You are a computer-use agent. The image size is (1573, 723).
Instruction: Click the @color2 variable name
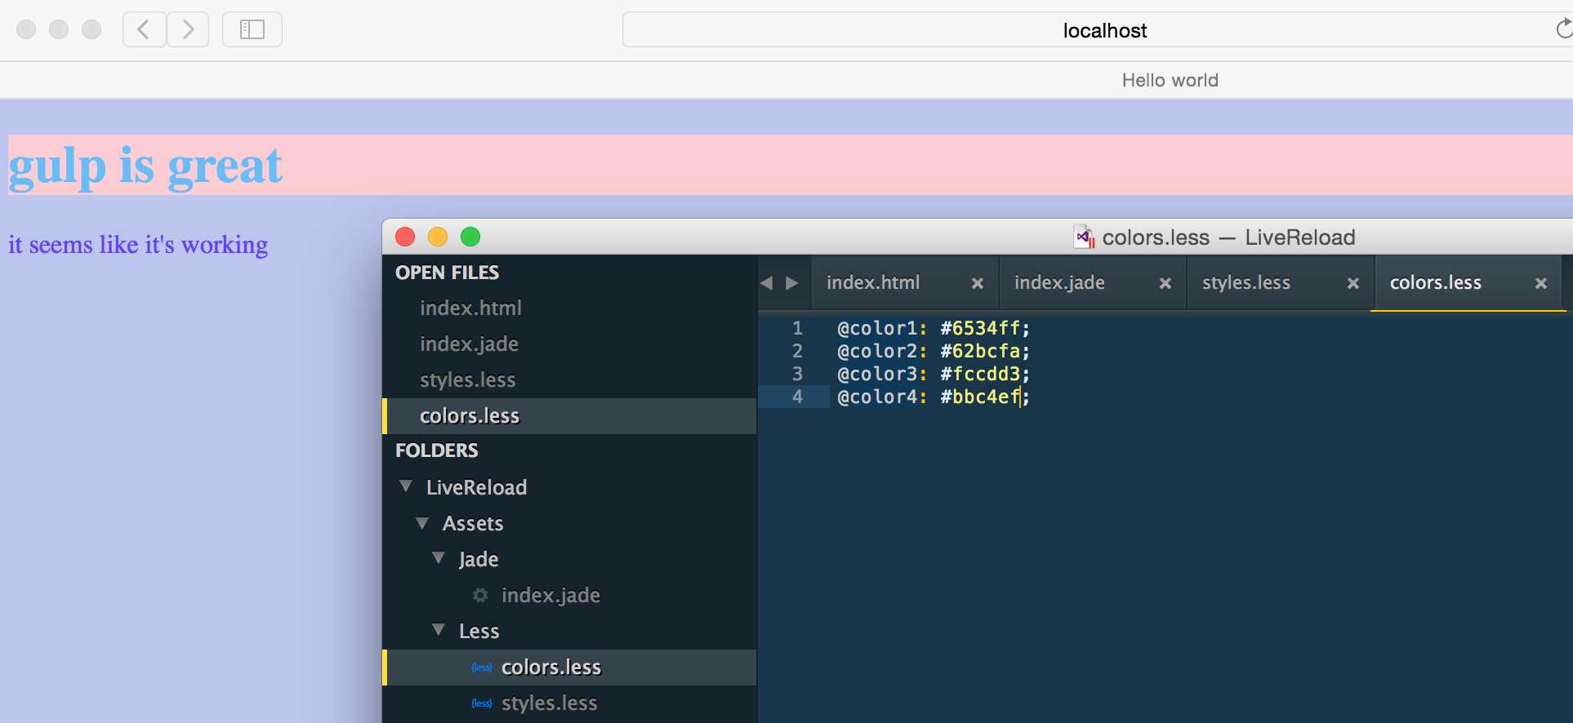coord(877,351)
